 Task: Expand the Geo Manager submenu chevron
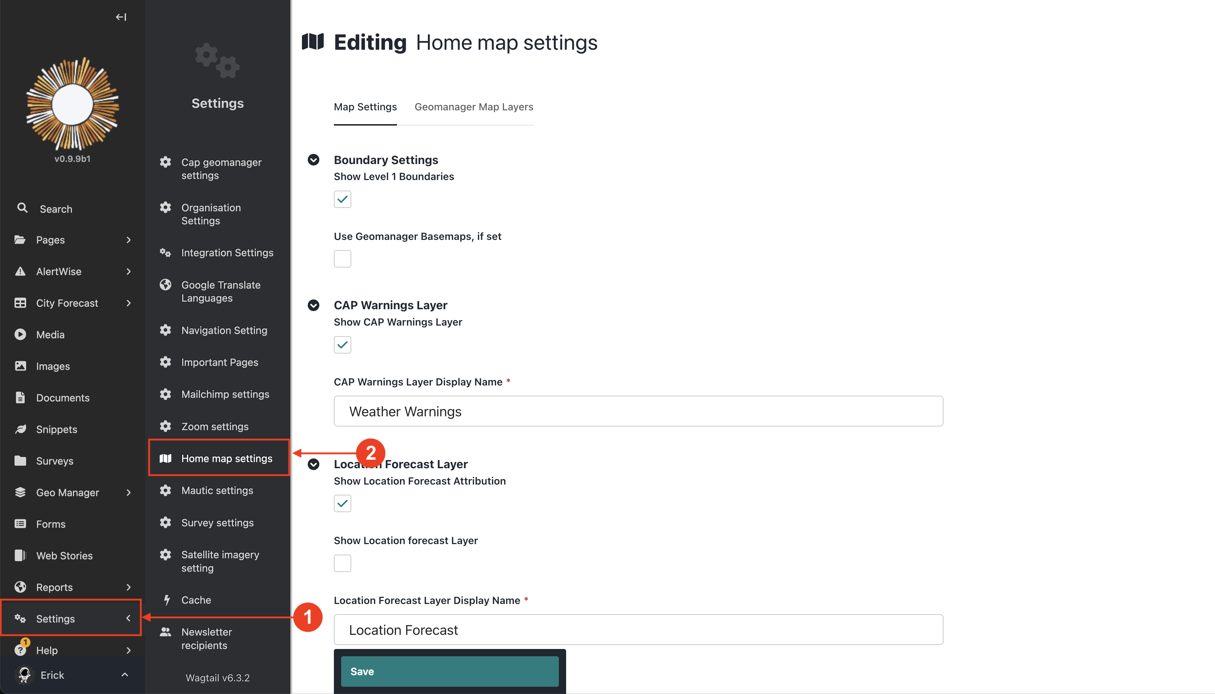tap(128, 493)
